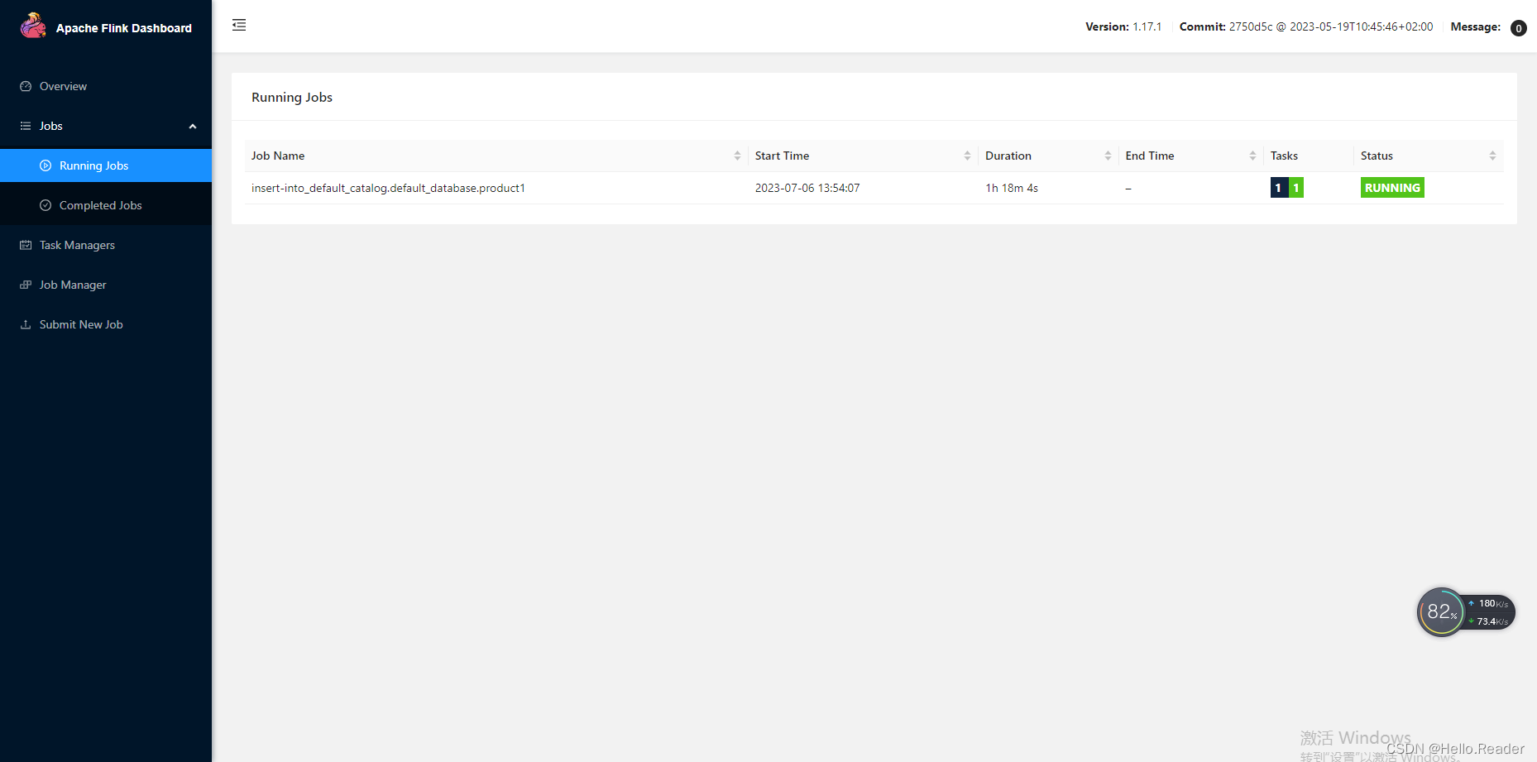Click the Apache Flink Dashboard title
Image resolution: width=1537 pixels, height=762 pixels.
pos(124,28)
